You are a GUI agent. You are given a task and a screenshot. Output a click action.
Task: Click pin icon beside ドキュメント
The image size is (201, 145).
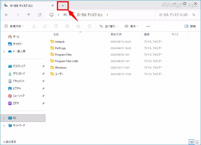43,81
